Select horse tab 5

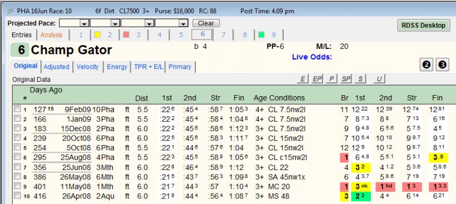[x=181, y=35]
